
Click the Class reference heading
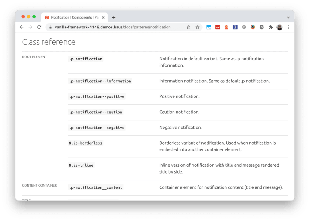click(x=49, y=42)
